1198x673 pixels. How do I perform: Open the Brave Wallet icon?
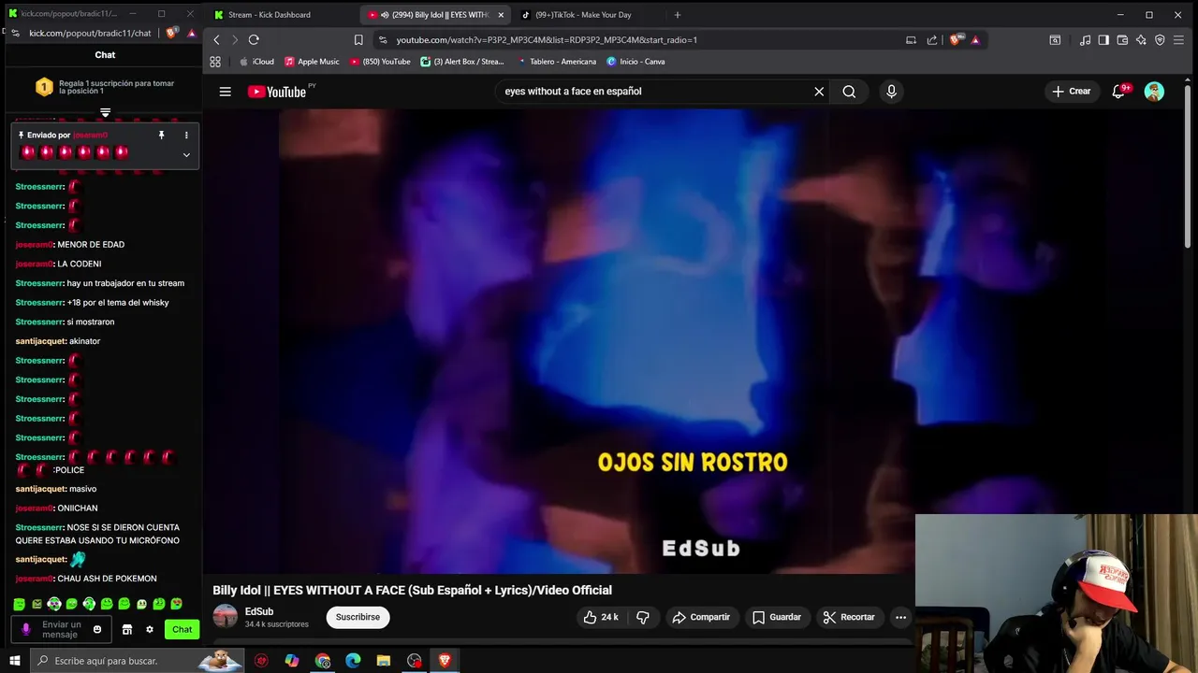(x=1122, y=40)
